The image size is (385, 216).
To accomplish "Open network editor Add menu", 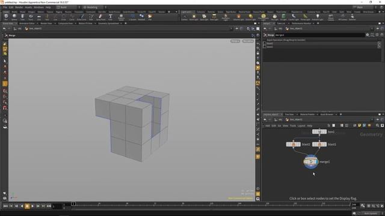I will [267, 125].
